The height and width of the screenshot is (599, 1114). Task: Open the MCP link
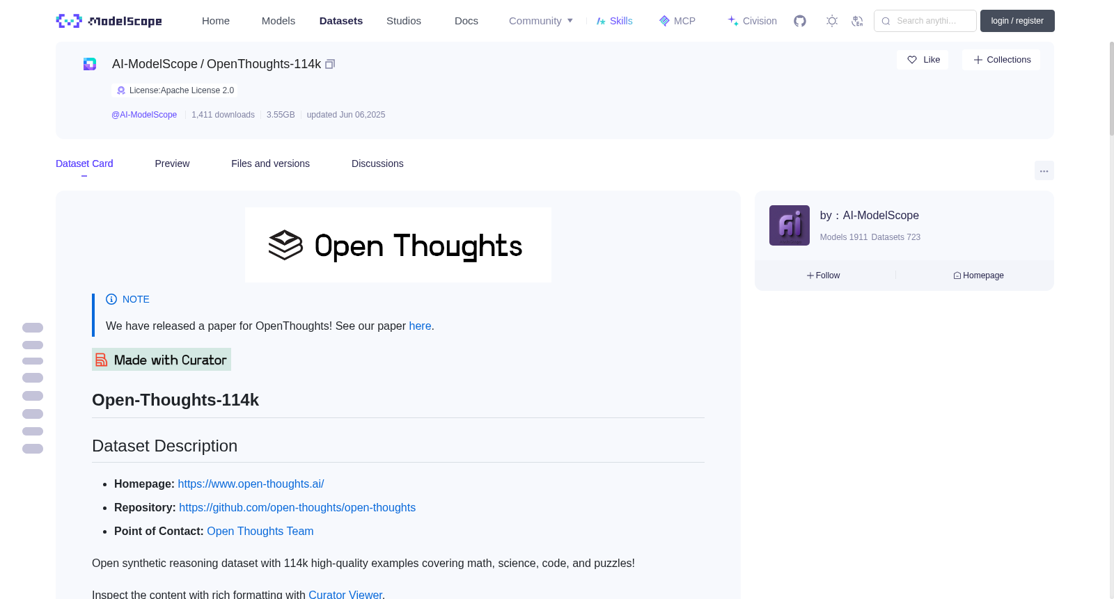click(677, 21)
